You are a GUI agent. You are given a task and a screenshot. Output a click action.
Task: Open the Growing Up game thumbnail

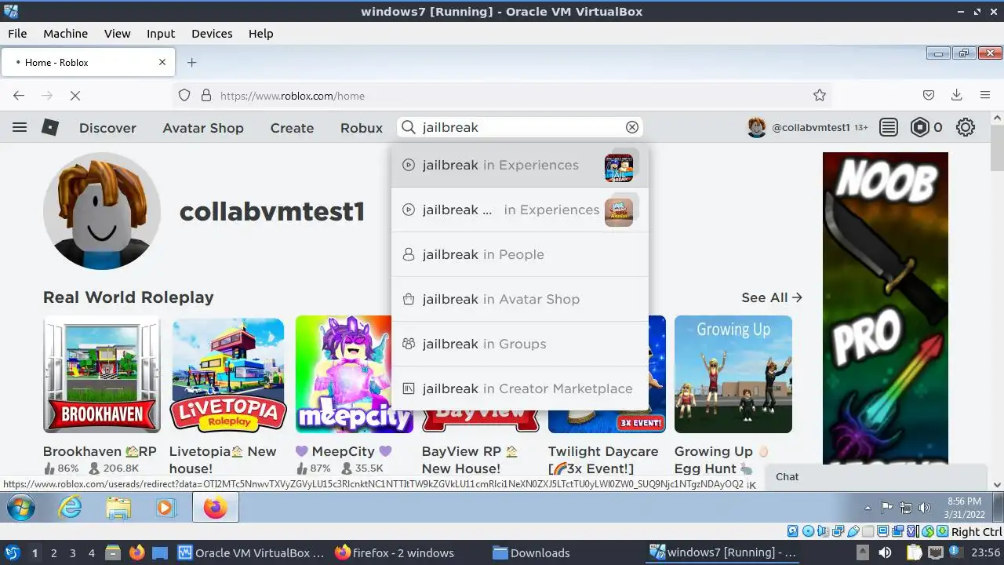pyautogui.click(x=733, y=374)
